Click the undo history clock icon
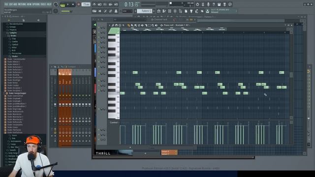Viewport: 315px width, 177px height. point(197,4)
